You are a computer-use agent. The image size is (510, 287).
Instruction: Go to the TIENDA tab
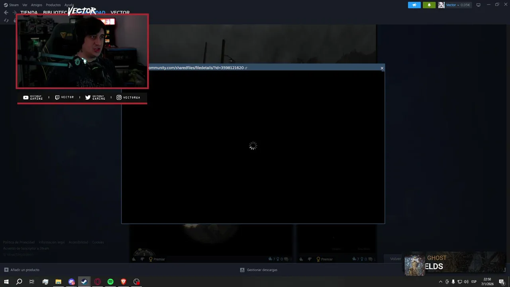(29, 12)
